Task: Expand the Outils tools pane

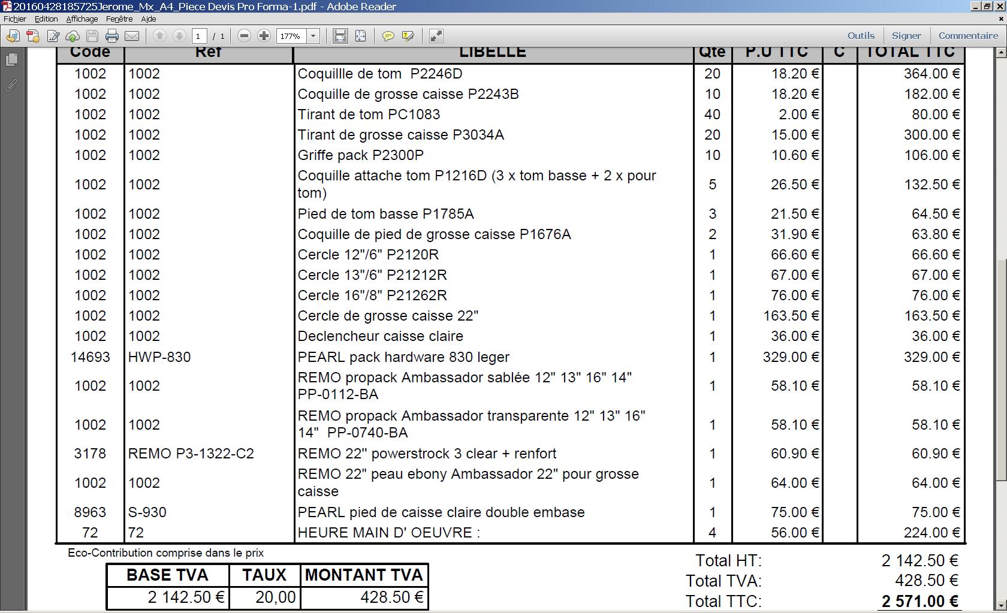Action: click(861, 36)
